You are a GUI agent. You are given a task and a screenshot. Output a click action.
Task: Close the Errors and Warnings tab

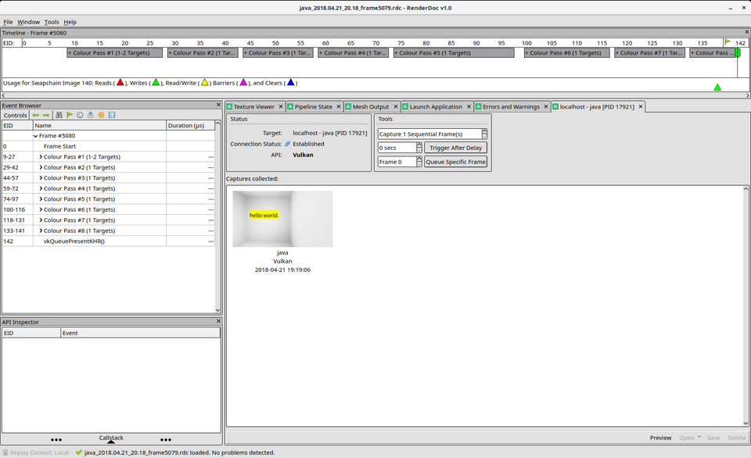click(x=546, y=107)
